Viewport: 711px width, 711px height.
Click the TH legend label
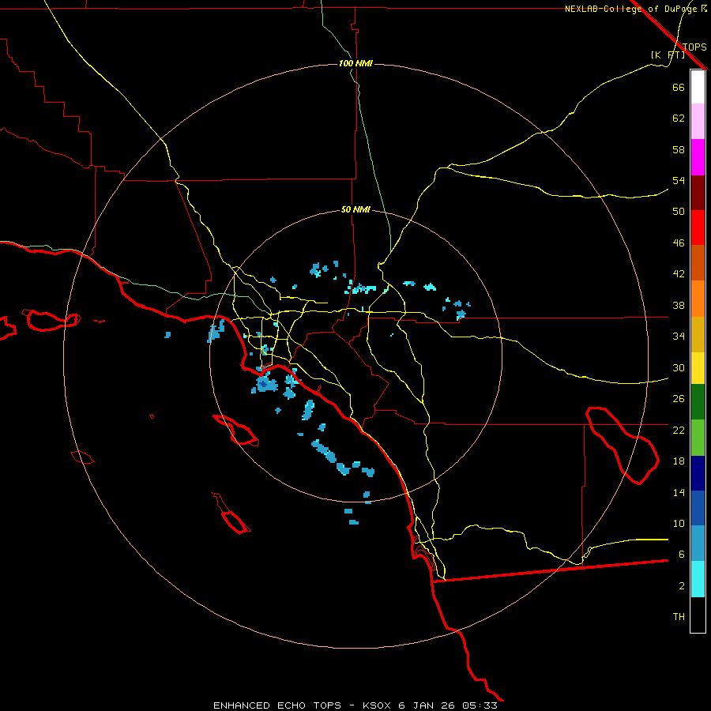[679, 617]
